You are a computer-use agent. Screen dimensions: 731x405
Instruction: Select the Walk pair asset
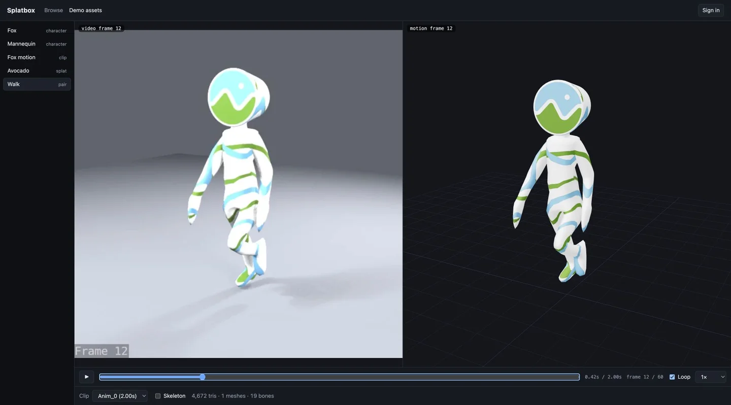coord(37,84)
